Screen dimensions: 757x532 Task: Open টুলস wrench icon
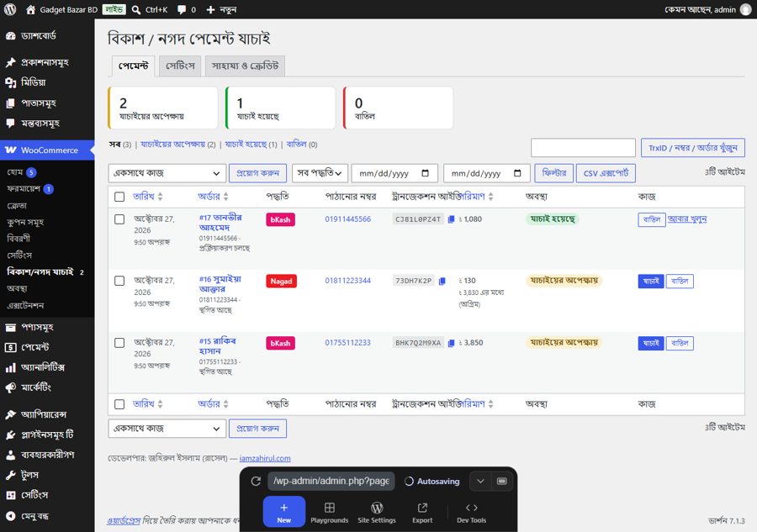[x=11, y=475]
